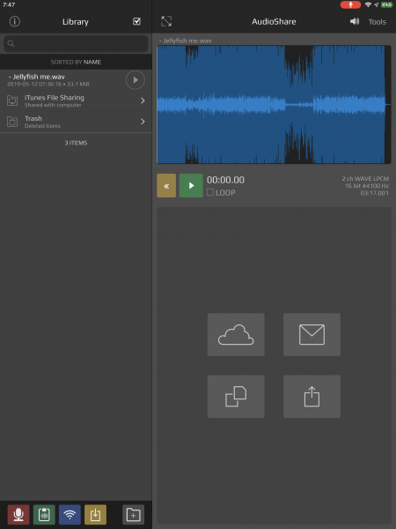Expand player to fullscreen with arrows icon
396x529 pixels.
[166, 21]
